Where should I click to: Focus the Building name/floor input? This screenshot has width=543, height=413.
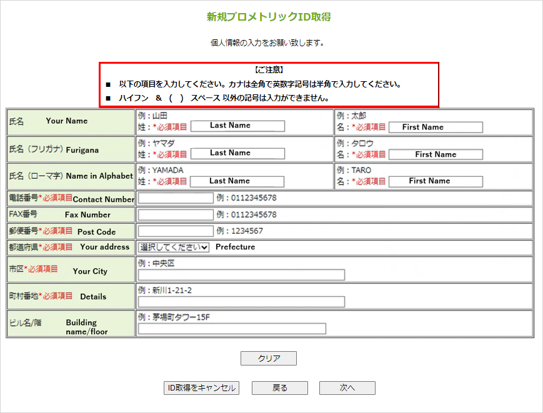[232, 329]
